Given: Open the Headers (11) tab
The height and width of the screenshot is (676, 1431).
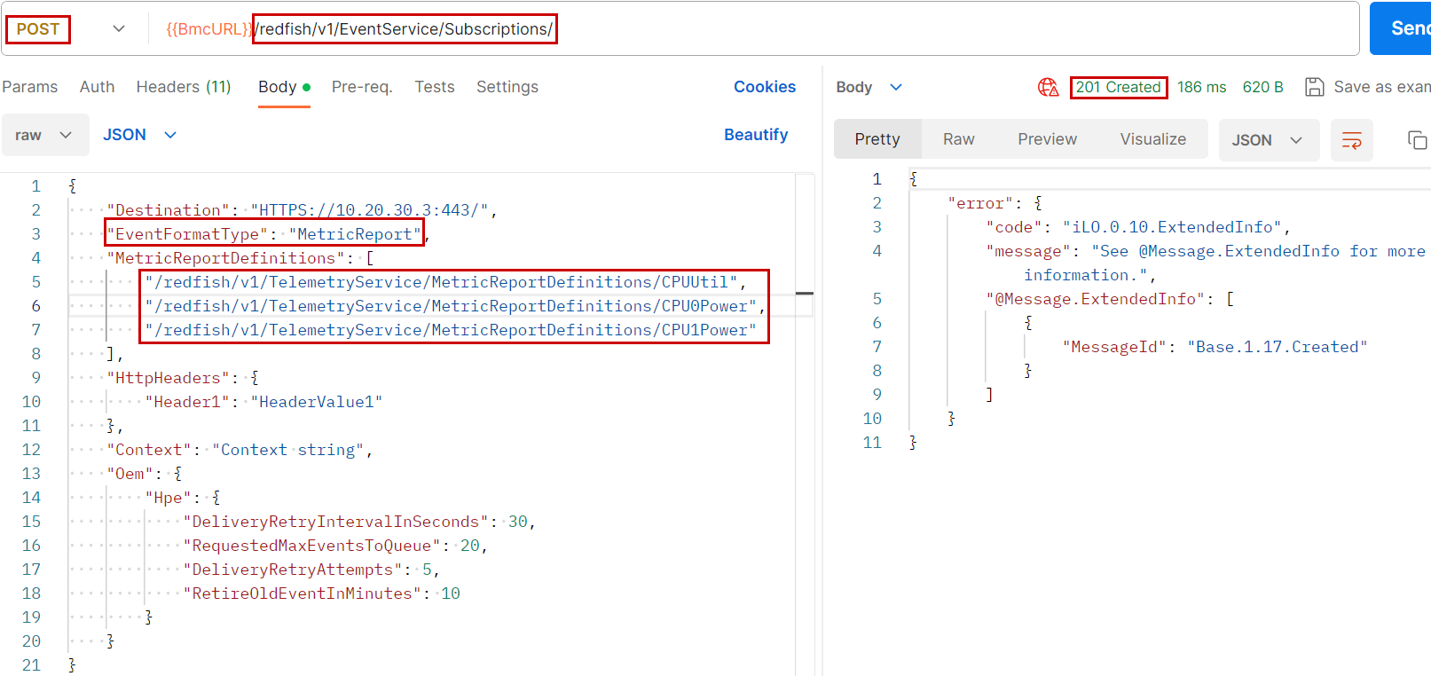Looking at the screenshot, I should pos(184,87).
